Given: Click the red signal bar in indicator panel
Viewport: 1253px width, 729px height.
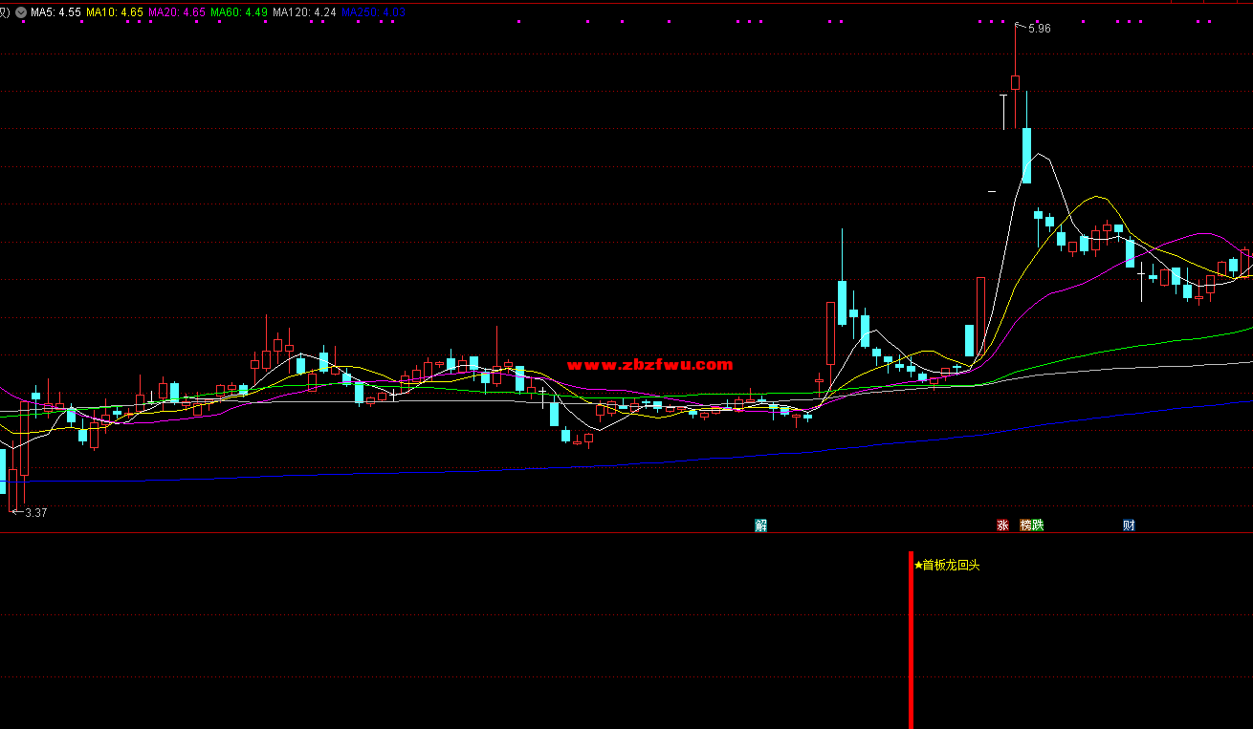Looking at the screenshot, I should click(x=911, y=640).
